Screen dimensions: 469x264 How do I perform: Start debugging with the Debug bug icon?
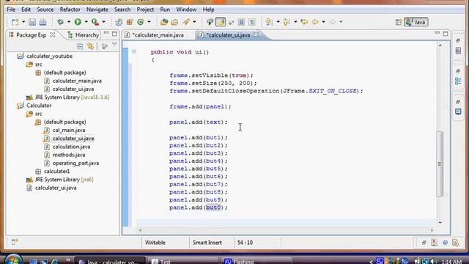coord(60,22)
